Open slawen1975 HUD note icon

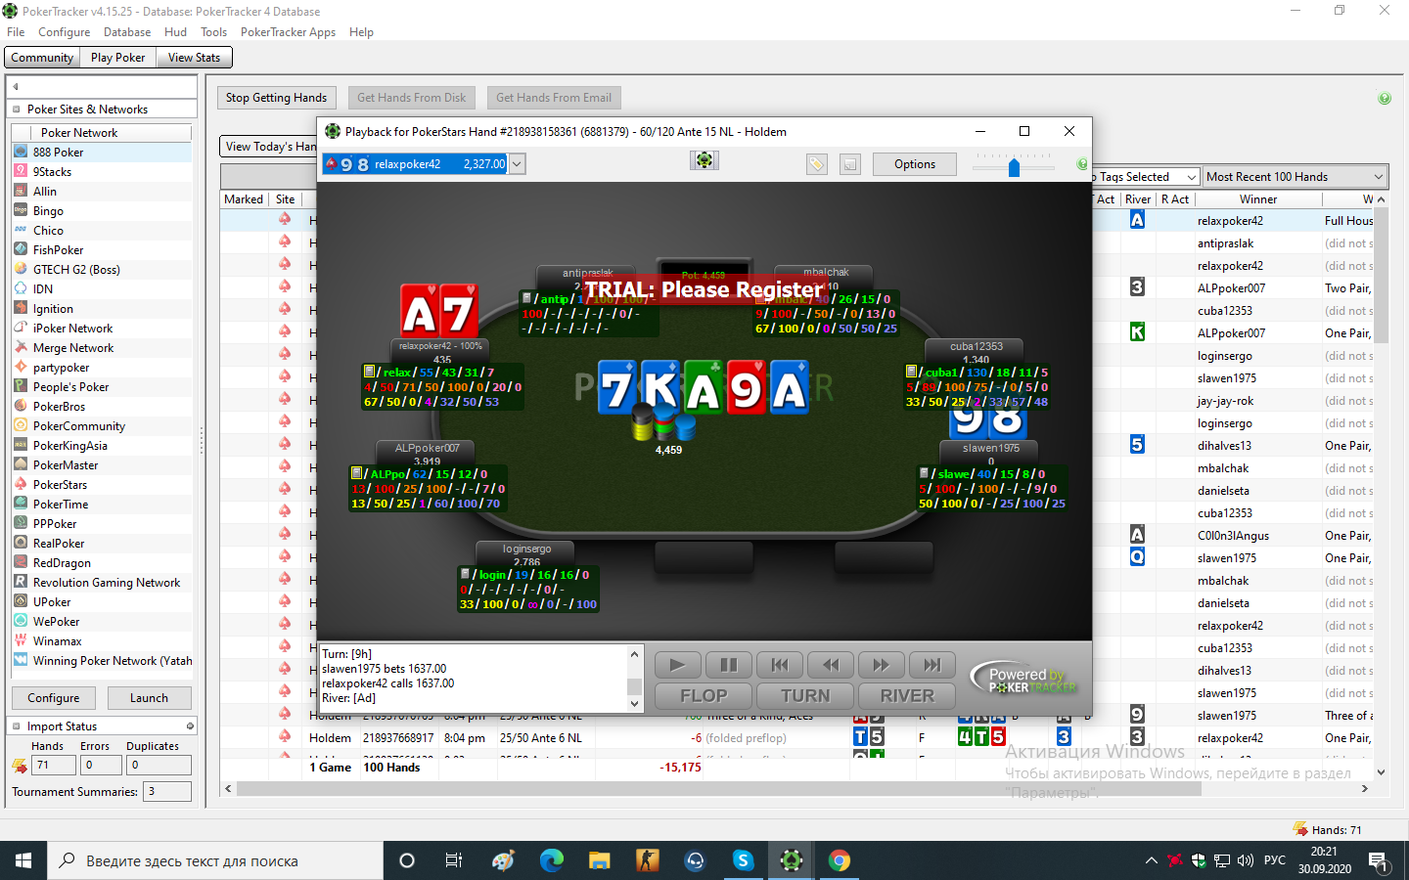[924, 473]
